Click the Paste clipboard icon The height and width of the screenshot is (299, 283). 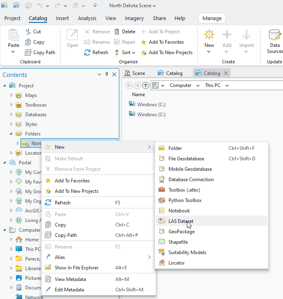coord(14,35)
